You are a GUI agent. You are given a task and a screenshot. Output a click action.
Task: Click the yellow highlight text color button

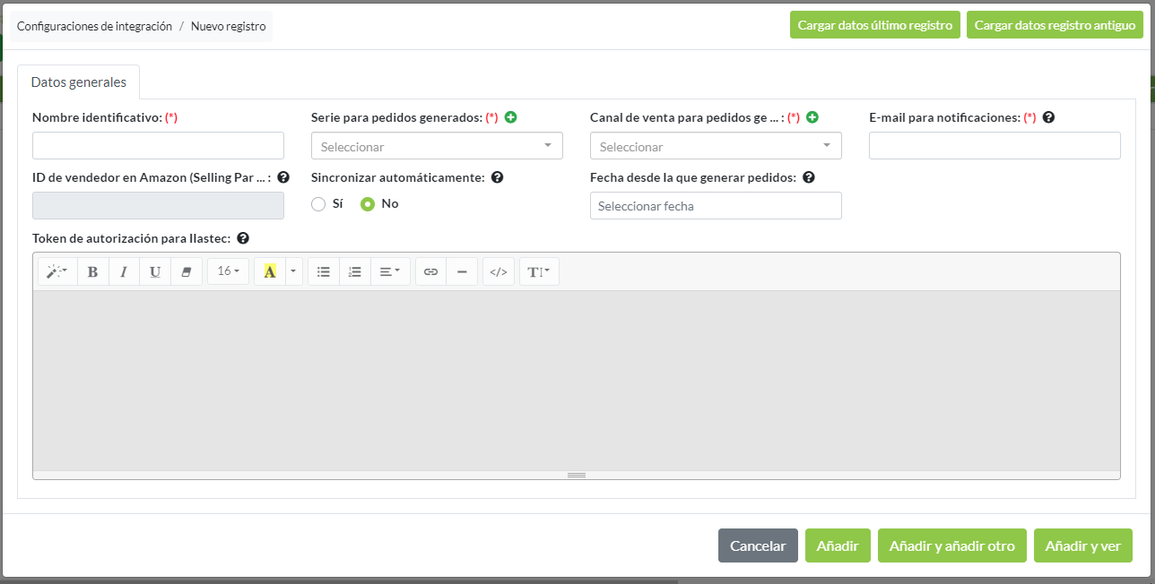[269, 271]
